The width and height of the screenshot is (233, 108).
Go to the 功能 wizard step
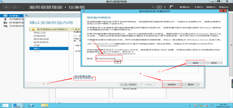tap(37, 45)
